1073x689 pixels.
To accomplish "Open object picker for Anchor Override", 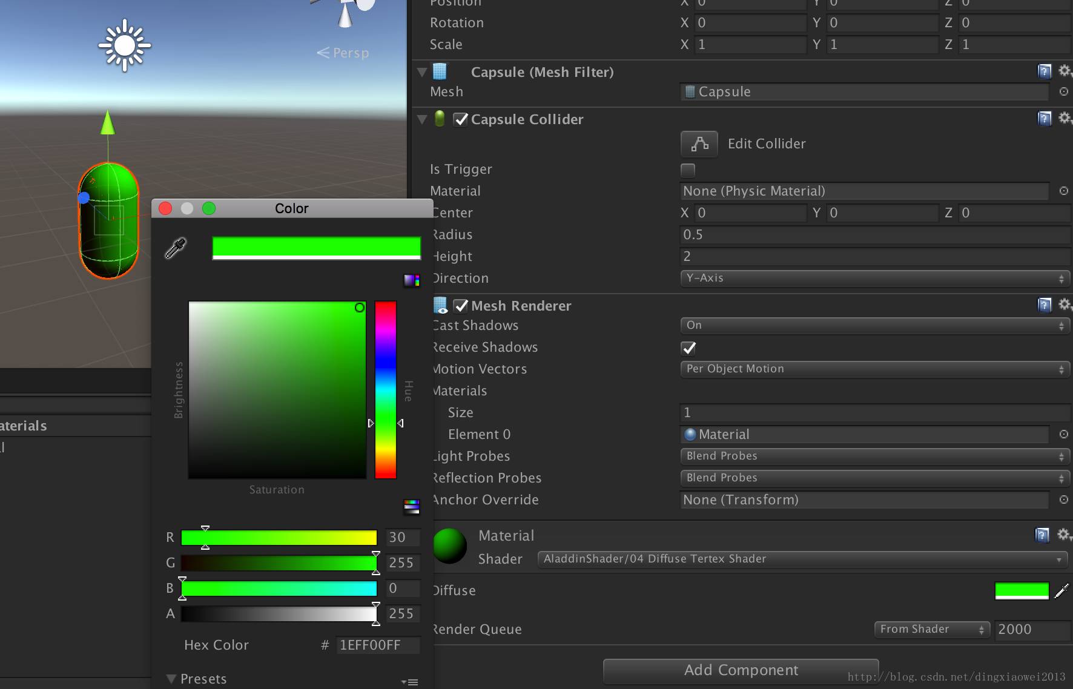I will pos(1063,499).
